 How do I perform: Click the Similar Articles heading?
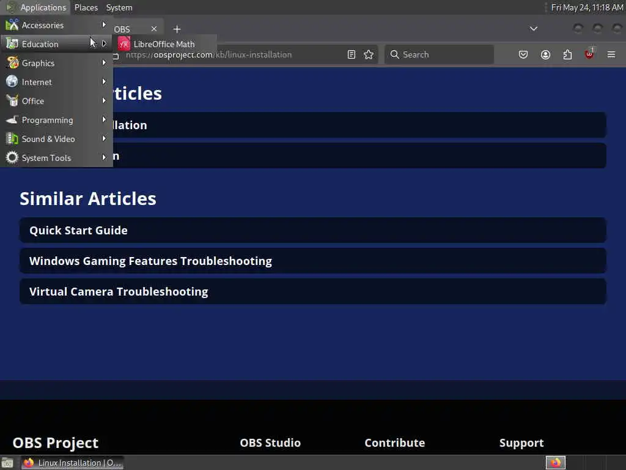(x=88, y=199)
